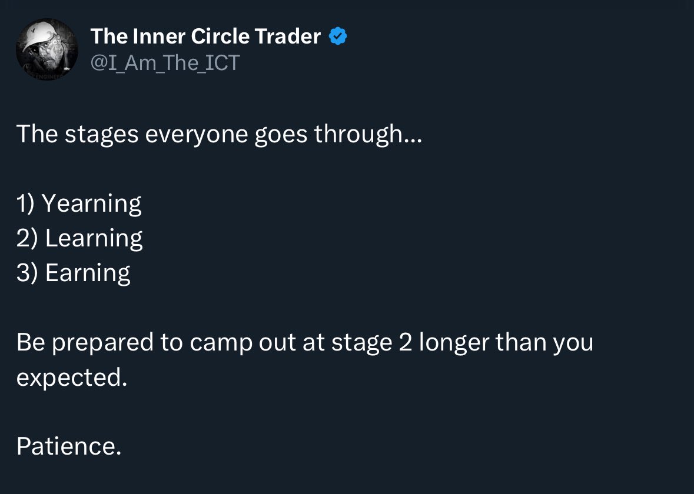Select the '2) Learning' list item
The image size is (694, 494).
[x=79, y=238]
